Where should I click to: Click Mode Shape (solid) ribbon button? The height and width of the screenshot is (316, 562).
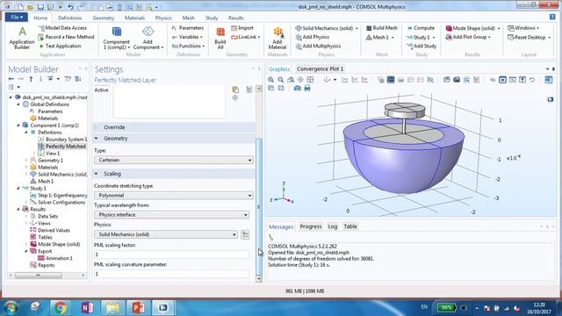pyautogui.click(x=472, y=28)
